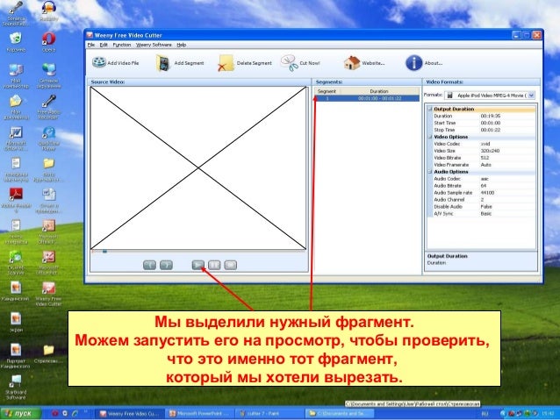Collapse the Video Options group
Screen dimensions: 560x420
(430, 137)
